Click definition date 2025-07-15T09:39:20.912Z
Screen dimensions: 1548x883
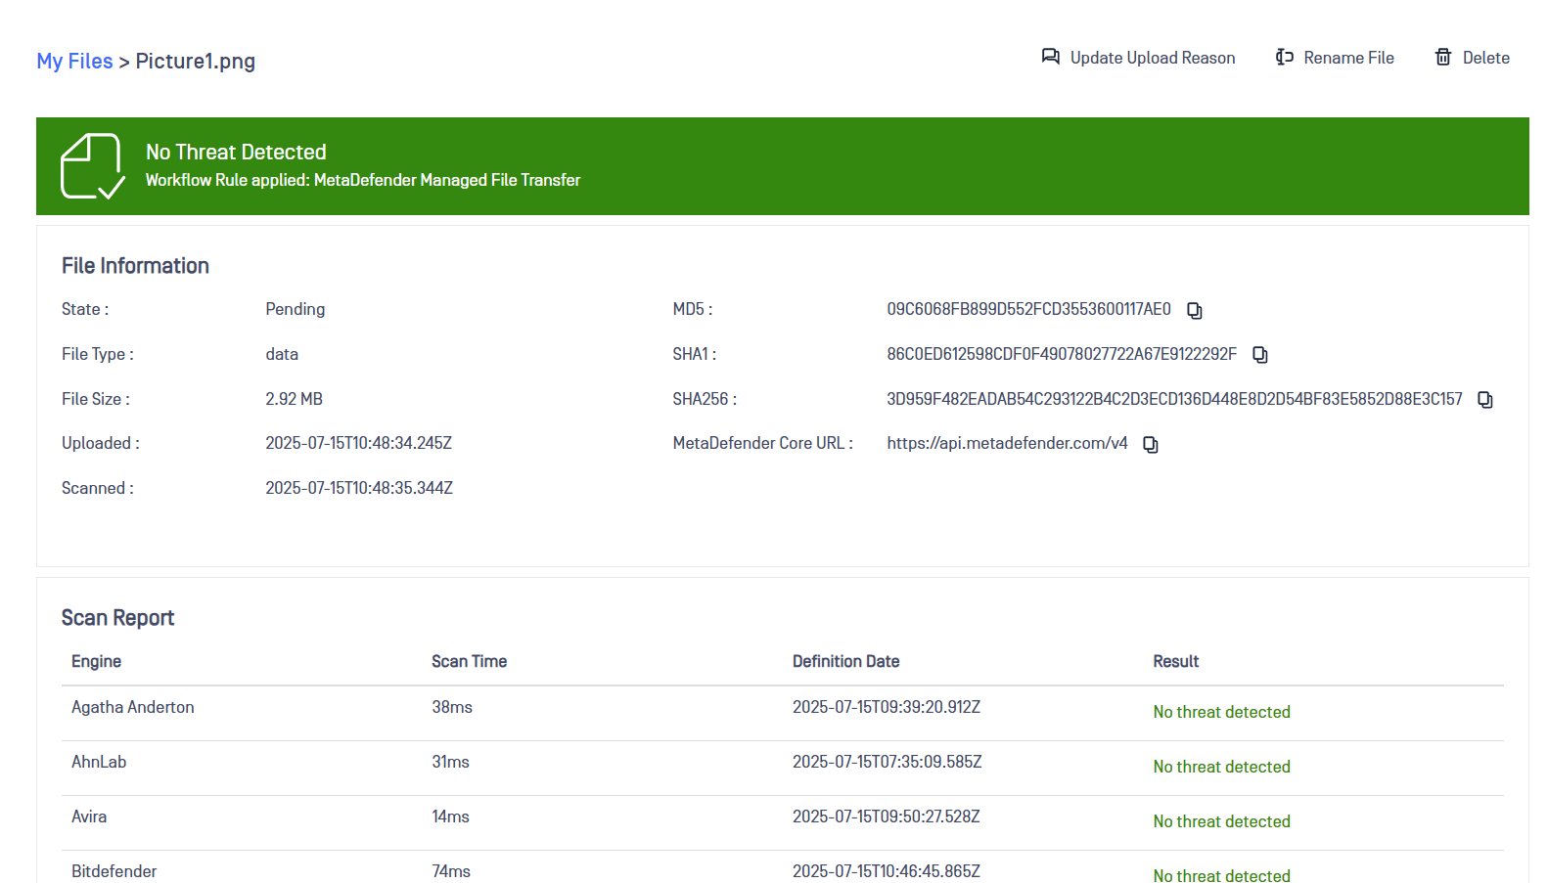click(887, 707)
